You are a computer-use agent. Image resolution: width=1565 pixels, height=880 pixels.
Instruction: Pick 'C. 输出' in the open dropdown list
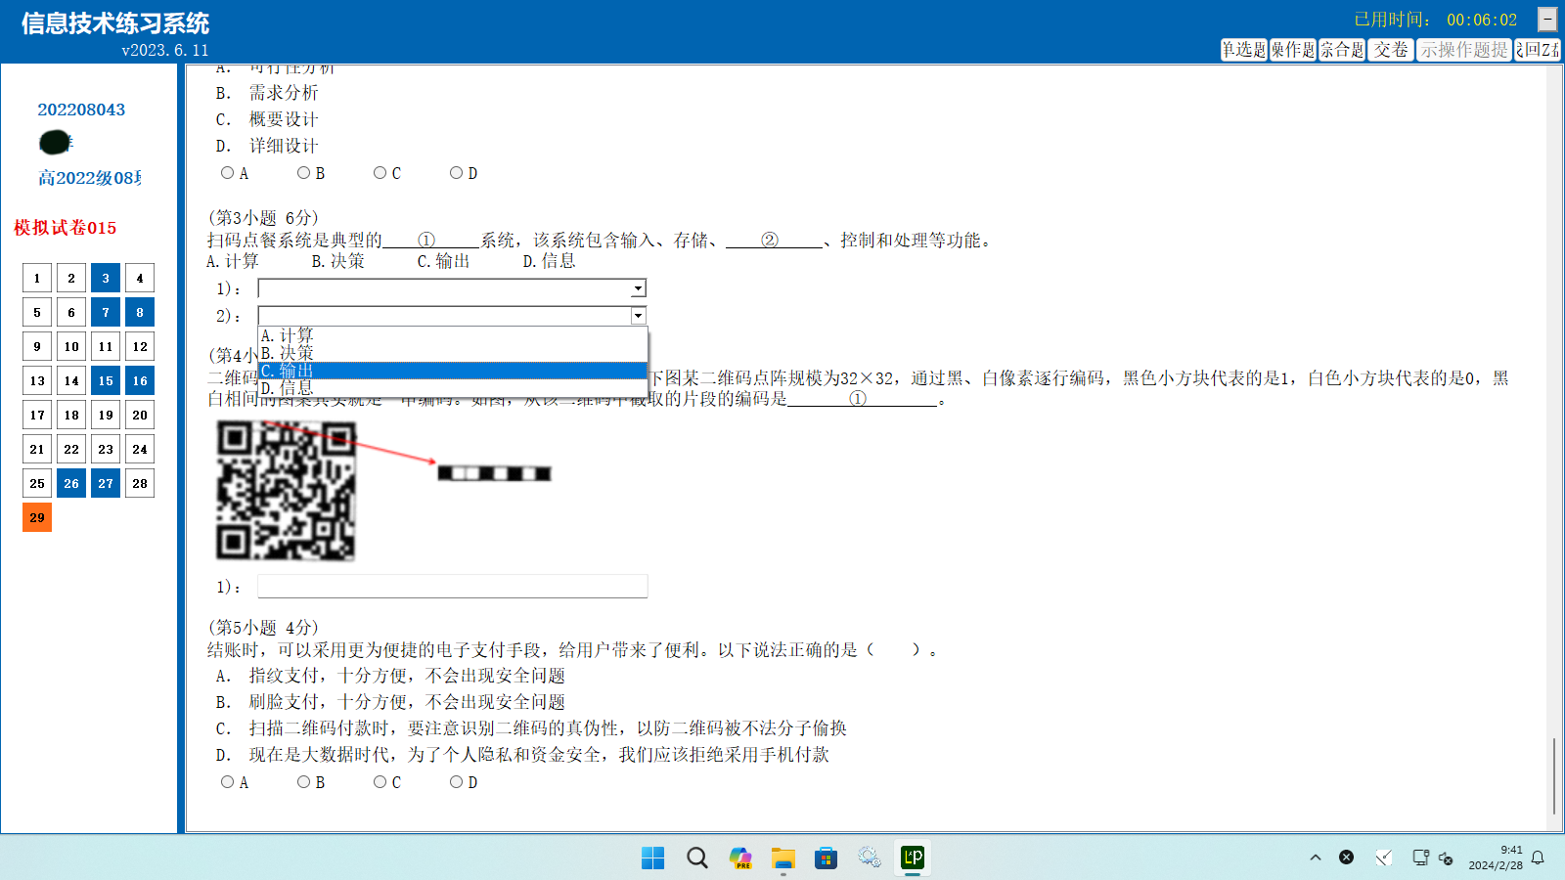click(x=452, y=372)
